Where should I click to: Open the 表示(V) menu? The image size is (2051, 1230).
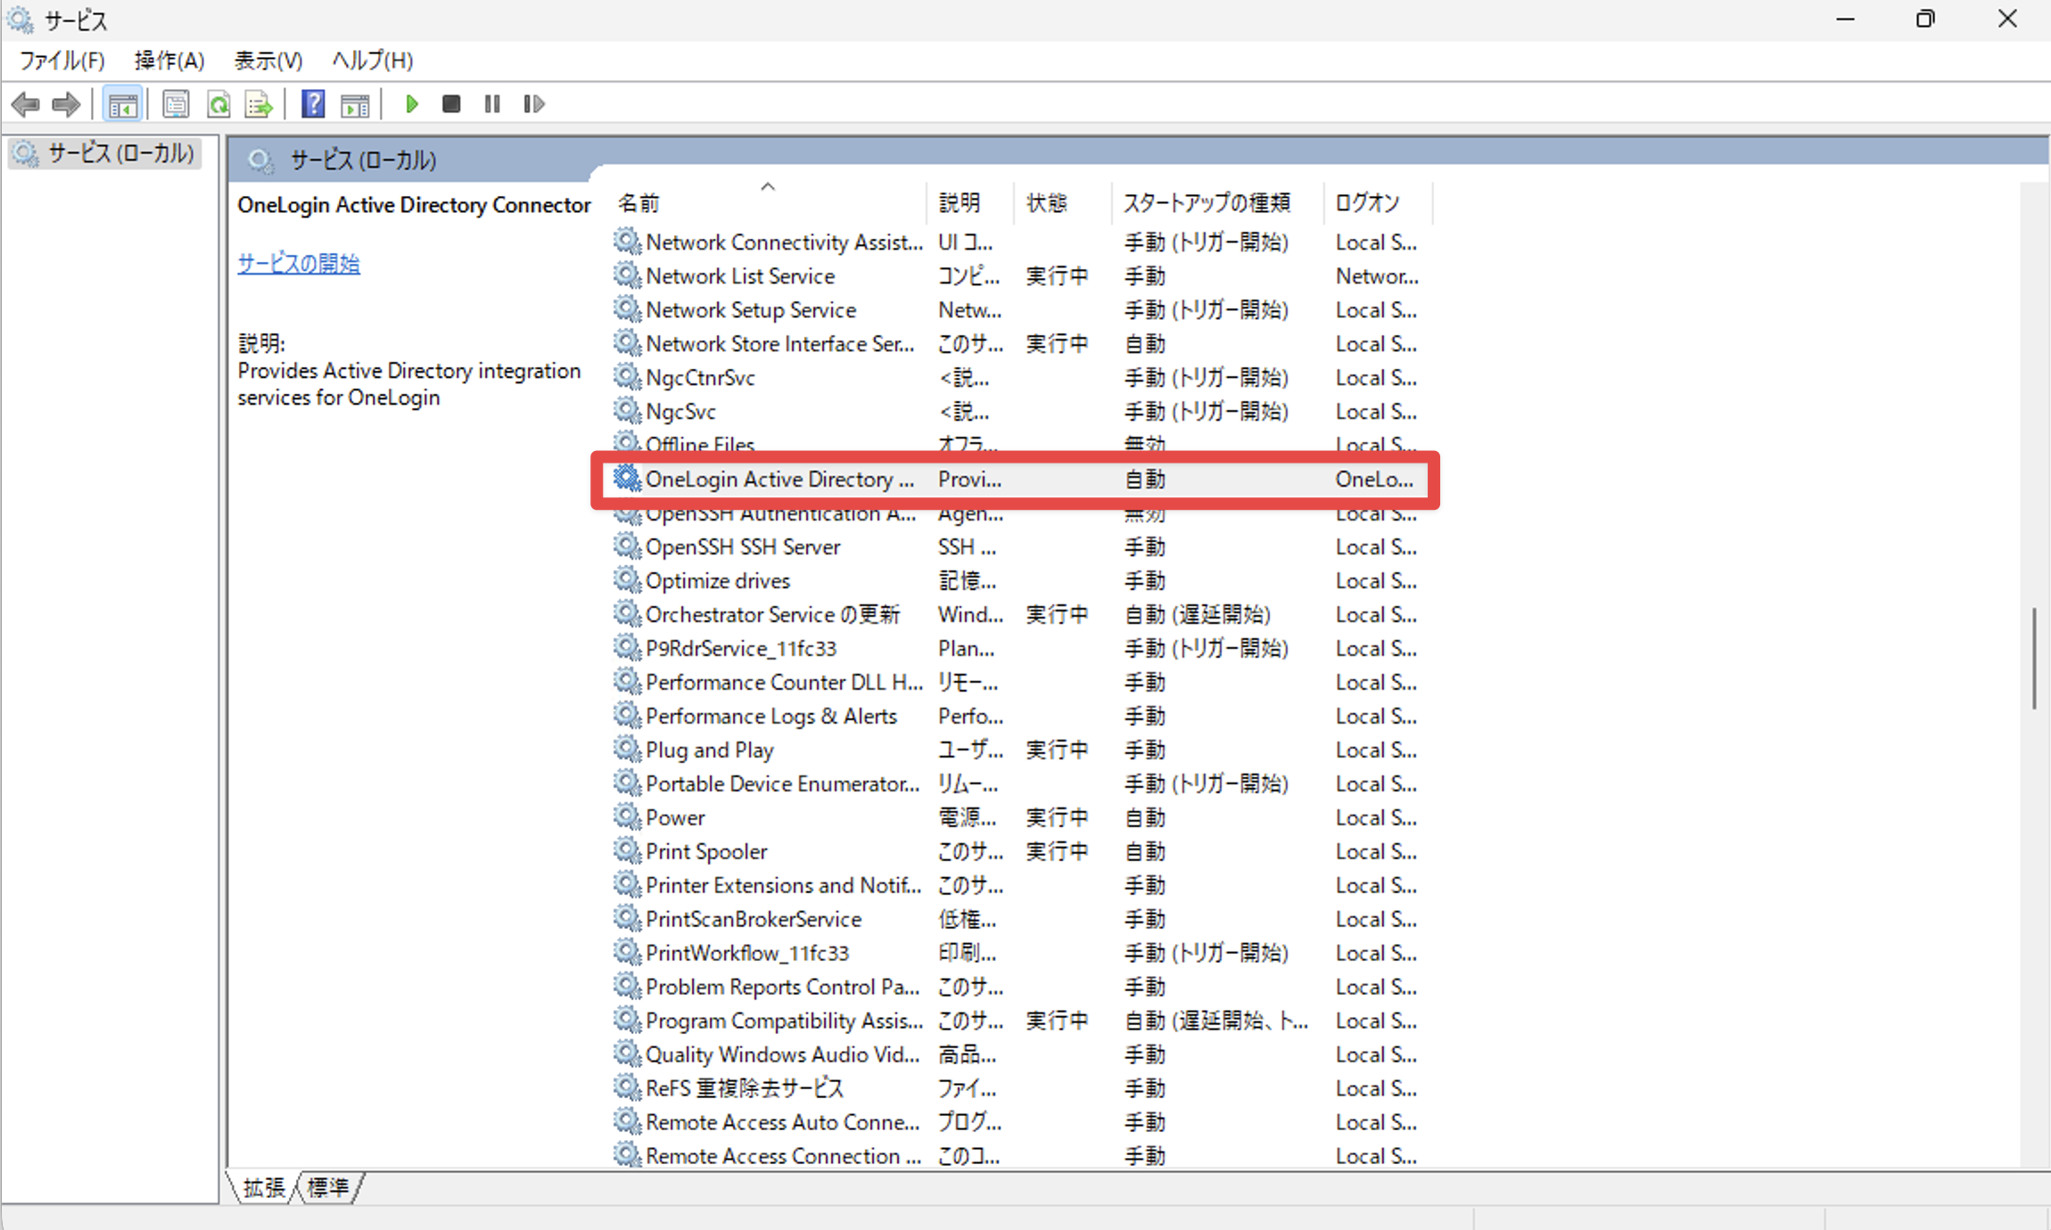[268, 61]
